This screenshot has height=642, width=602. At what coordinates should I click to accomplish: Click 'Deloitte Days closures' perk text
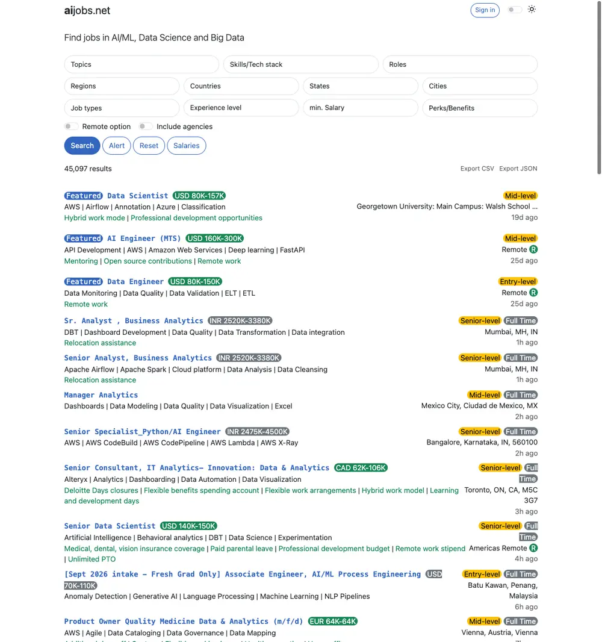(101, 490)
